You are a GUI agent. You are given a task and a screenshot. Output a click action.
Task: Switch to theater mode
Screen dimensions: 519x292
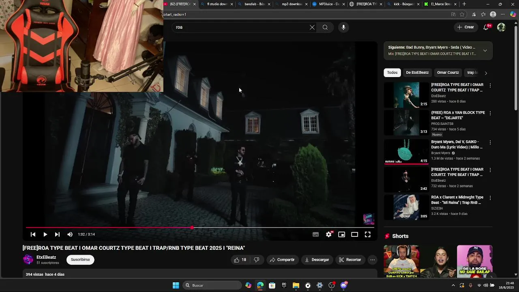pyautogui.click(x=354, y=234)
